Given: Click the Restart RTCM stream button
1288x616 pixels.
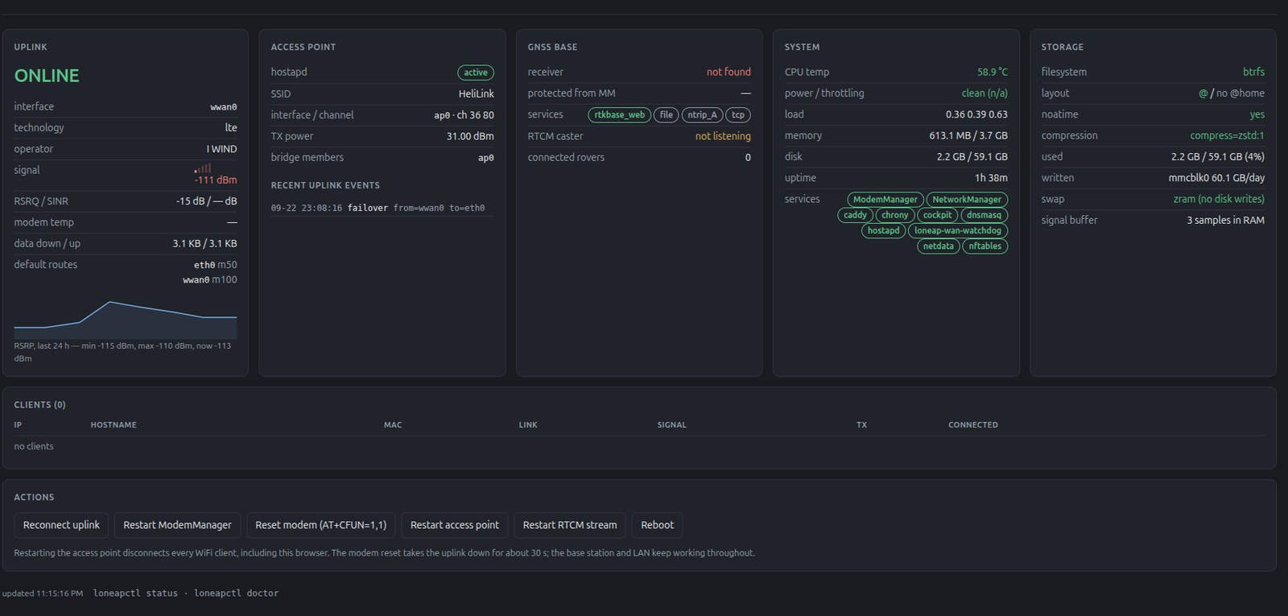Looking at the screenshot, I should coord(570,525).
